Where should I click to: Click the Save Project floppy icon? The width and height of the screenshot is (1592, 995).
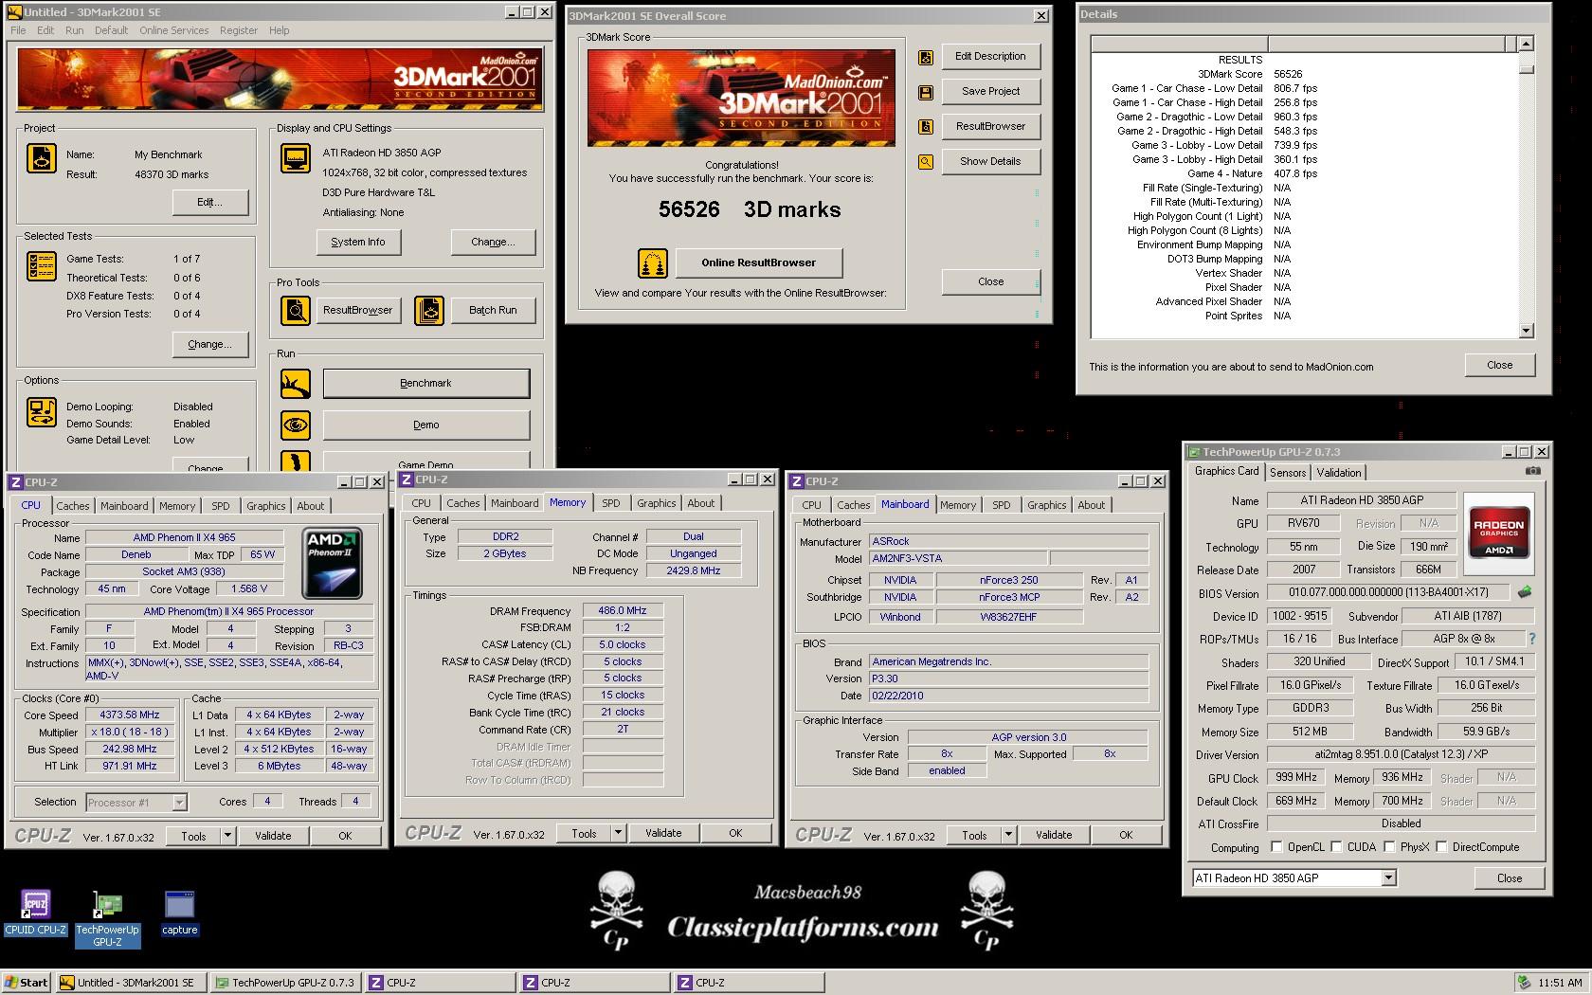[926, 93]
